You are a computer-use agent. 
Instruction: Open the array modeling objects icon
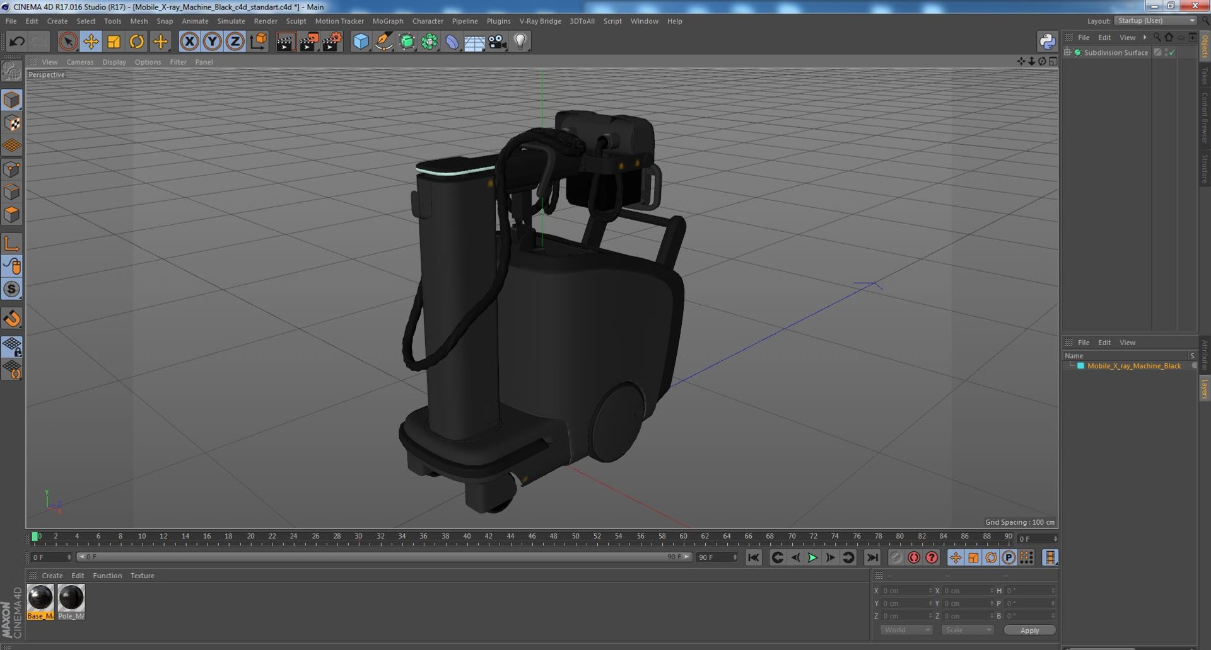point(430,42)
